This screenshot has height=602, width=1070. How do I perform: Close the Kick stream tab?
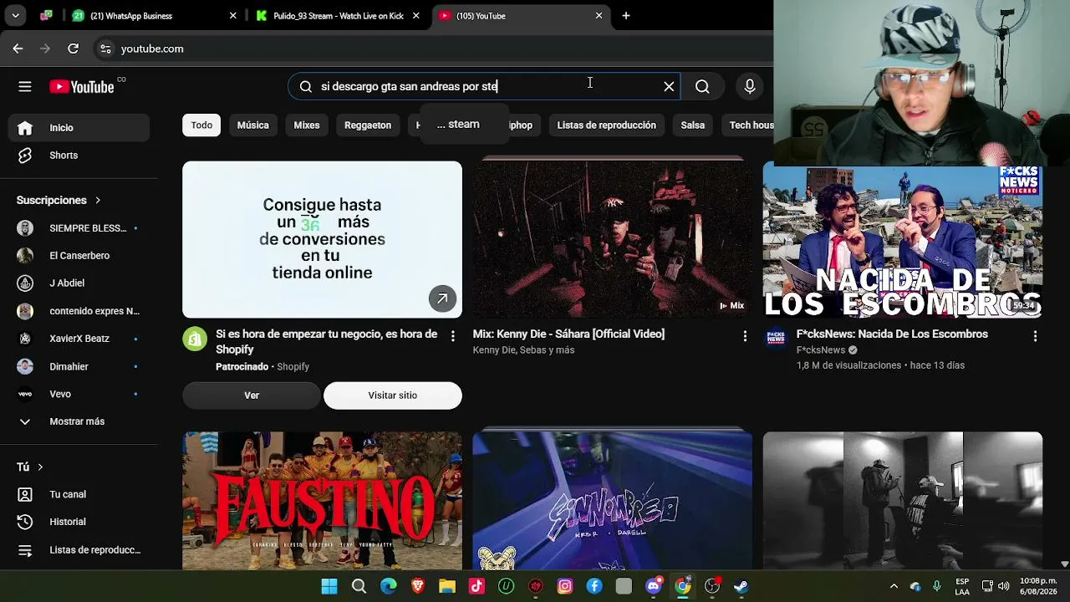pyautogui.click(x=415, y=15)
